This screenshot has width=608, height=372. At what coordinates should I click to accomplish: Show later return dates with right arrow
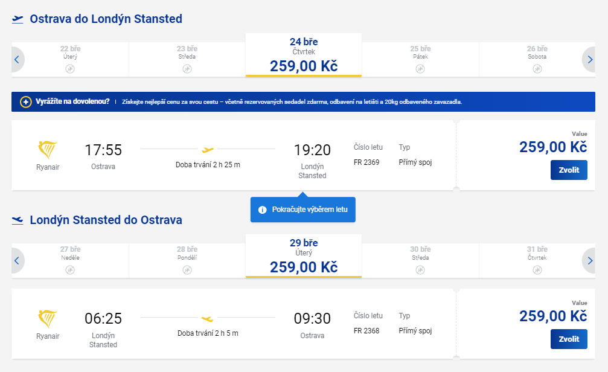pyautogui.click(x=589, y=261)
